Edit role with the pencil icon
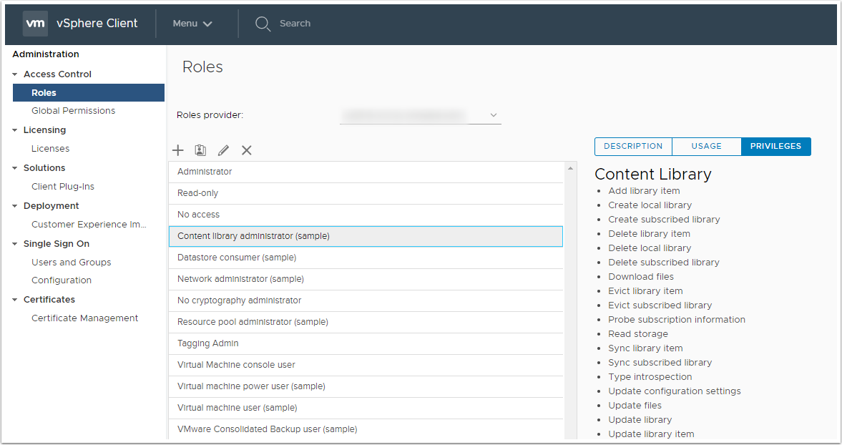The height and width of the screenshot is (445, 842). pos(223,150)
